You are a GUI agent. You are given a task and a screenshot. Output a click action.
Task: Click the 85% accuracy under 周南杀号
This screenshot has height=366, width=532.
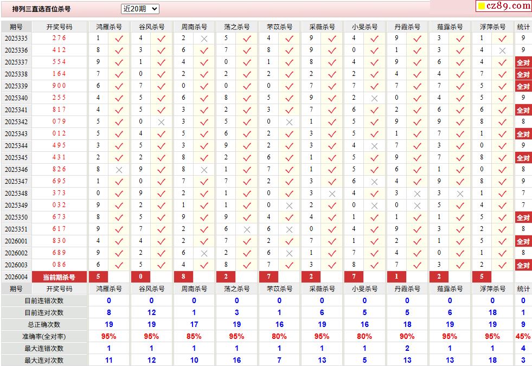coord(194,337)
